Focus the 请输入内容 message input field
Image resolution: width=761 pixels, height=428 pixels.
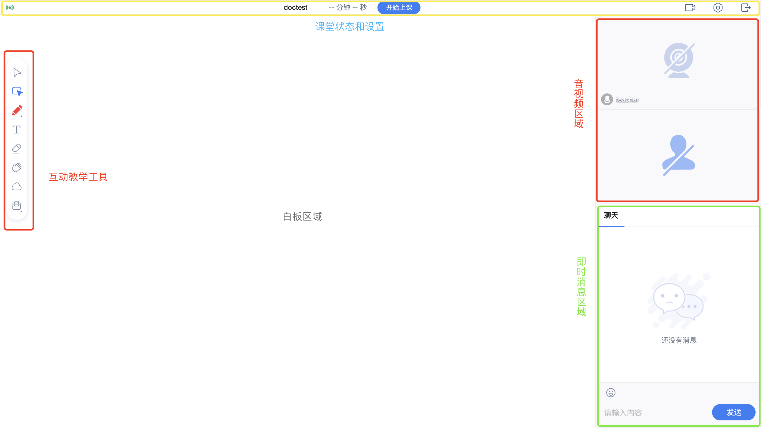(x=650, y=413)
